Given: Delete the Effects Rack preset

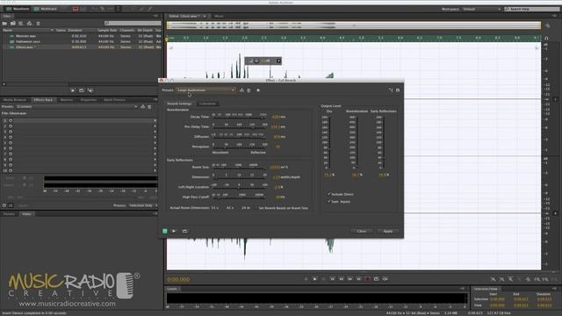Looking at the screenshot, I should coord(149,106).
